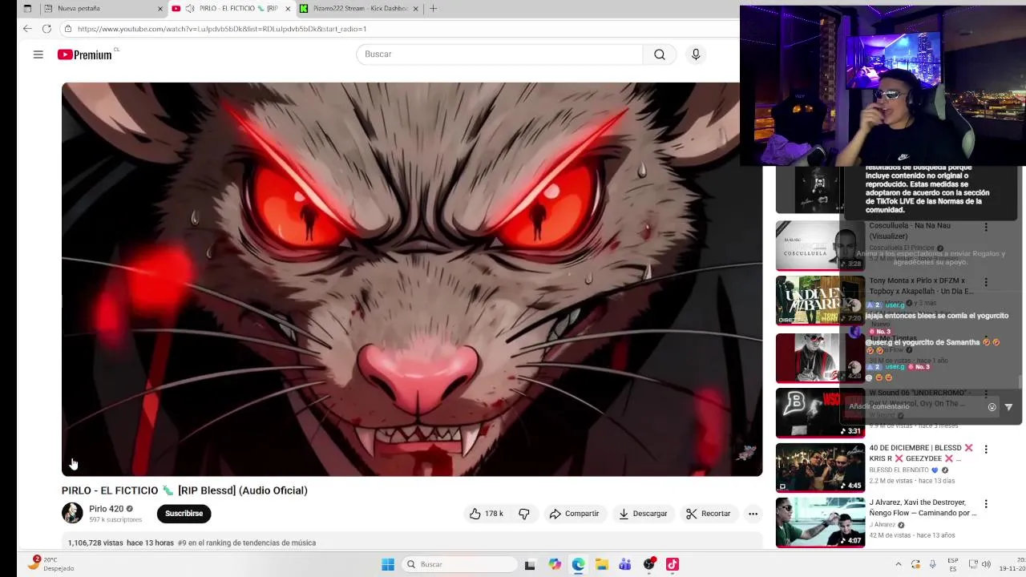Open the tab actions menu in the browser corner
1026x577 pixels.
[27, 9]
